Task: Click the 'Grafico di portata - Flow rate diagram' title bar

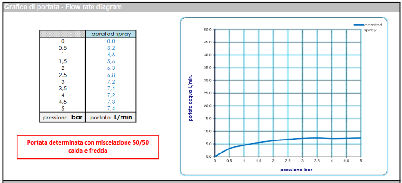Action: coord(63,7)
